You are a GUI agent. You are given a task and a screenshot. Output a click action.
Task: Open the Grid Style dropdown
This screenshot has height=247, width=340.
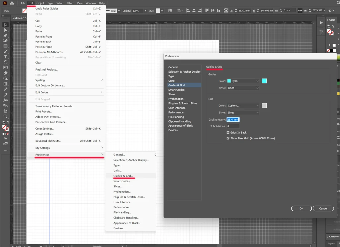point(243,112)
